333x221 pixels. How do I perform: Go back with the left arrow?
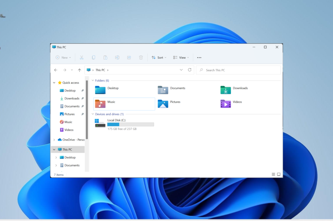[x=56, y=70]
